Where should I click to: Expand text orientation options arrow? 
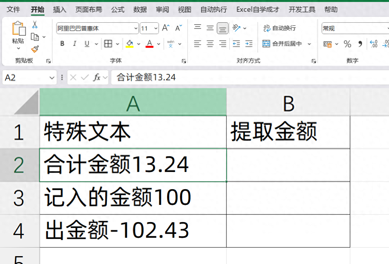(x=245, y=28)
